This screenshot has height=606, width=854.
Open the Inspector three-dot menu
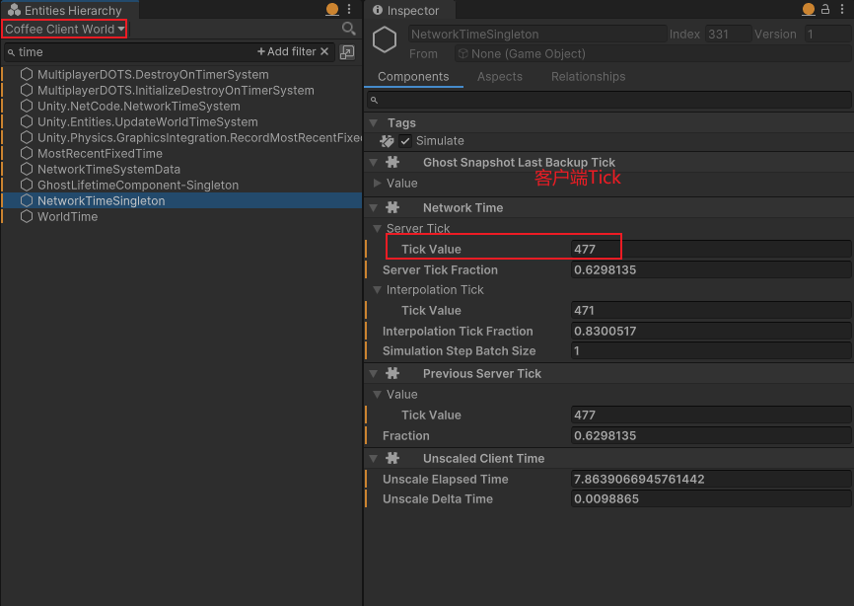(x=842, y=9)
